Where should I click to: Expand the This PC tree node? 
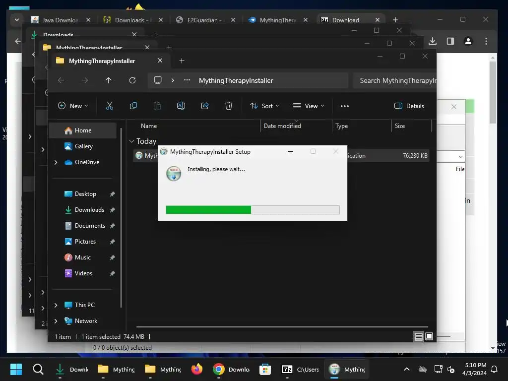[56, 305]
